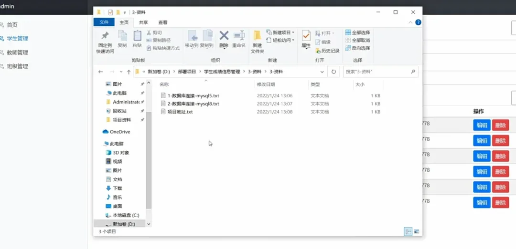Viewport: 516px width, 249px height.
Task: Select file 2-数据库连接-mysql8.txt
Action: (190, 104)
